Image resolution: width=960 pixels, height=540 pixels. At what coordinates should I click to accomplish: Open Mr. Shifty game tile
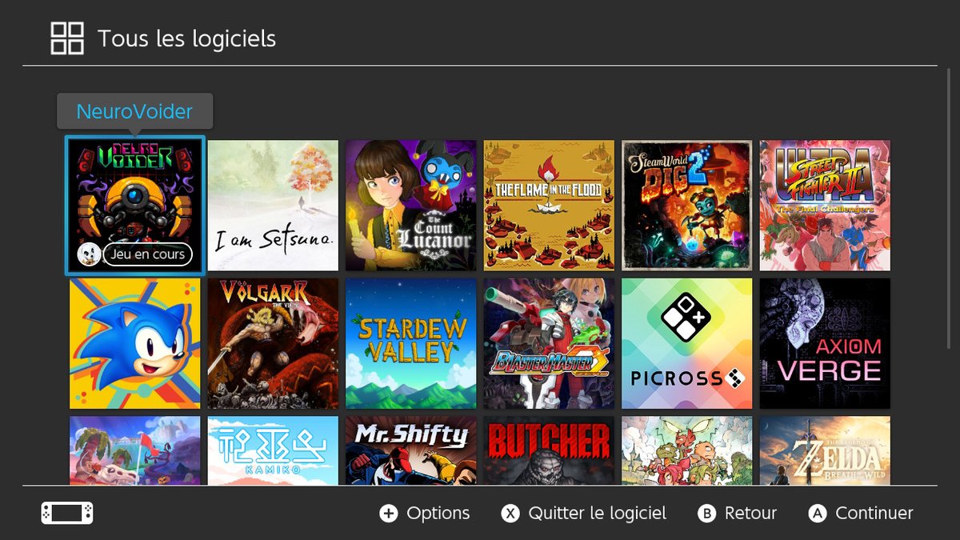coord(411,450)
